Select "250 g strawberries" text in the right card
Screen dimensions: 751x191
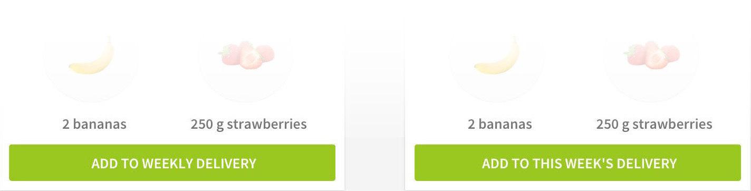tap(654, 125)
